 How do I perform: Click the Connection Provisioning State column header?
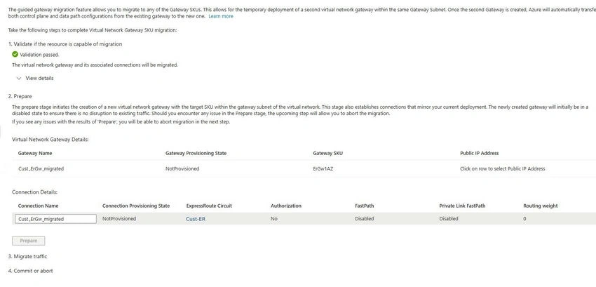click(x=136, y=206)
